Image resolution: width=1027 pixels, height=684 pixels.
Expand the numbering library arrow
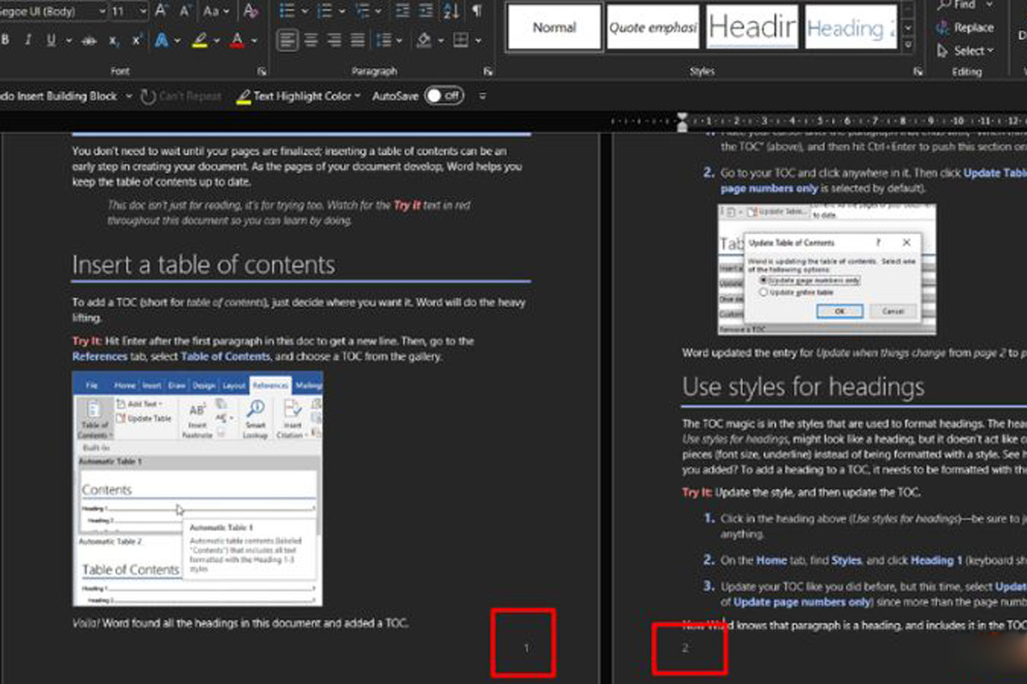[341, 11]
